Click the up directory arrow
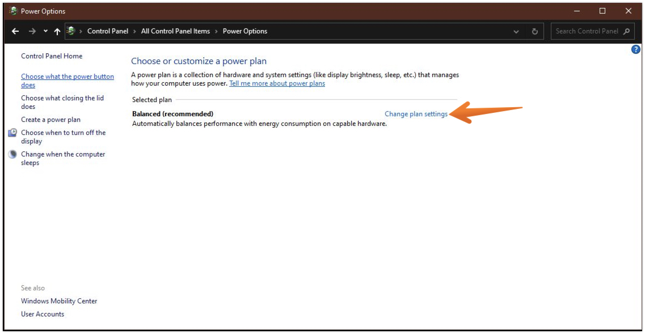 (x=58, y=31)
